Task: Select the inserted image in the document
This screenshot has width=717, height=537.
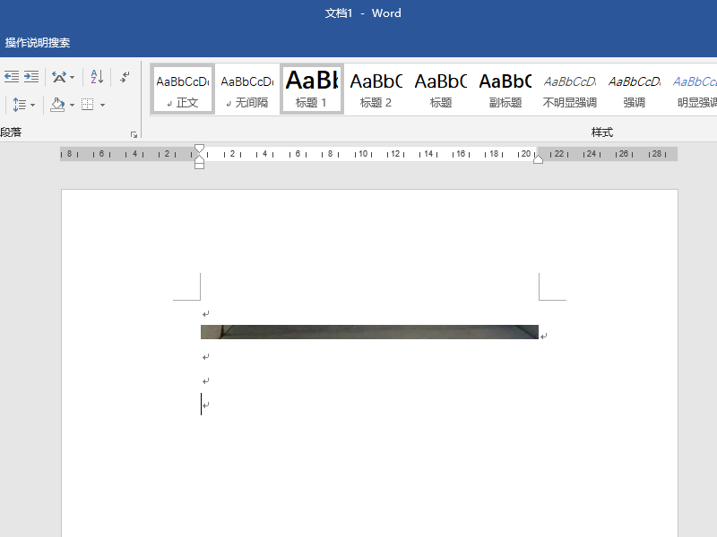Action: point(369,332)
